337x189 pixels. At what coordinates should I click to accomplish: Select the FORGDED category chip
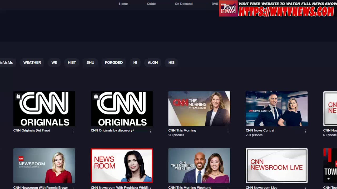pyautogui.click(x=114, y=62)
